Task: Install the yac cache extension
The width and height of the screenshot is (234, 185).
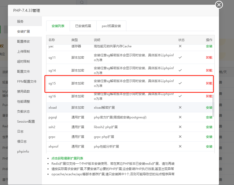Action: tap(209, 46)
